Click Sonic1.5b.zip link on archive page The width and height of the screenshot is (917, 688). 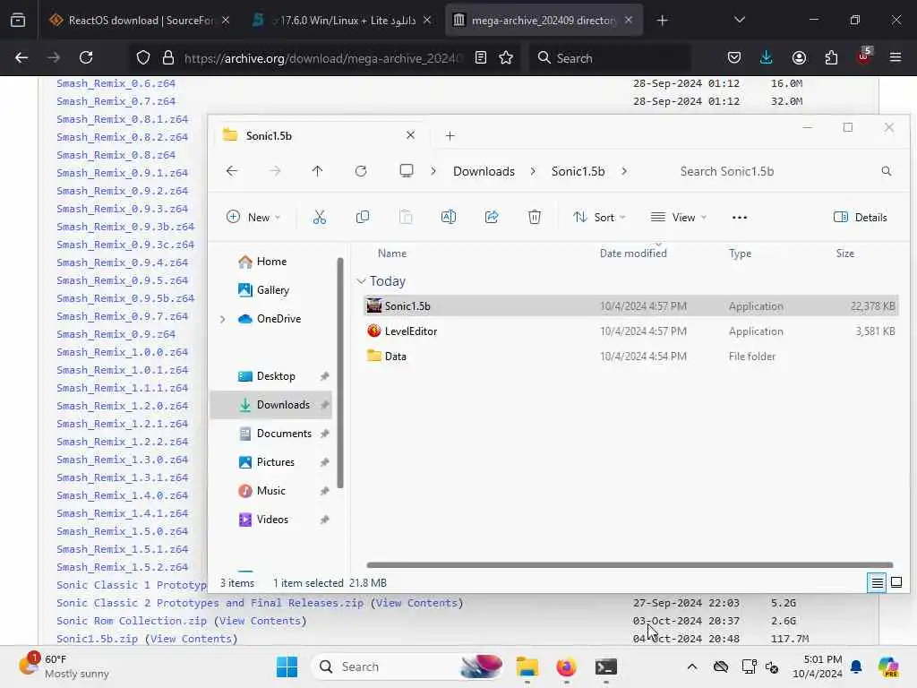[97, 639]
